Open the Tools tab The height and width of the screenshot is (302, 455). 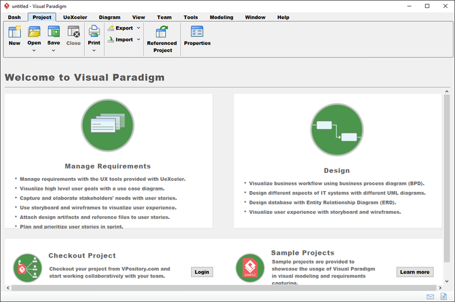click(x=191, y=18)
